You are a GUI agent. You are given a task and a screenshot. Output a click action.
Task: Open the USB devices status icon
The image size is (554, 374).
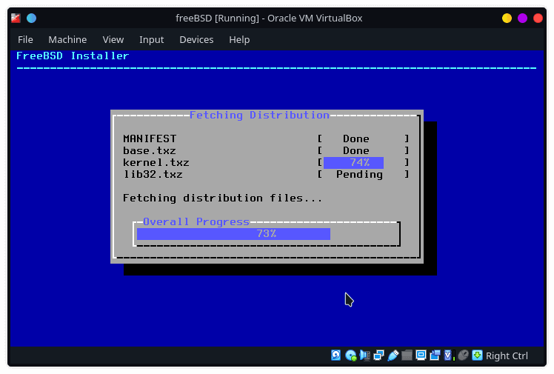pyautogui.click(x=393, y=355)
